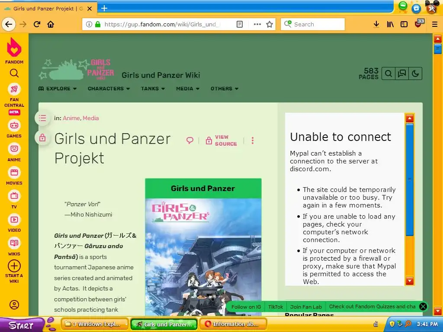Reload the page with refresh button

point(37,24)
